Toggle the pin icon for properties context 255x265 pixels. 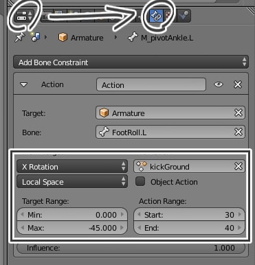20,37
